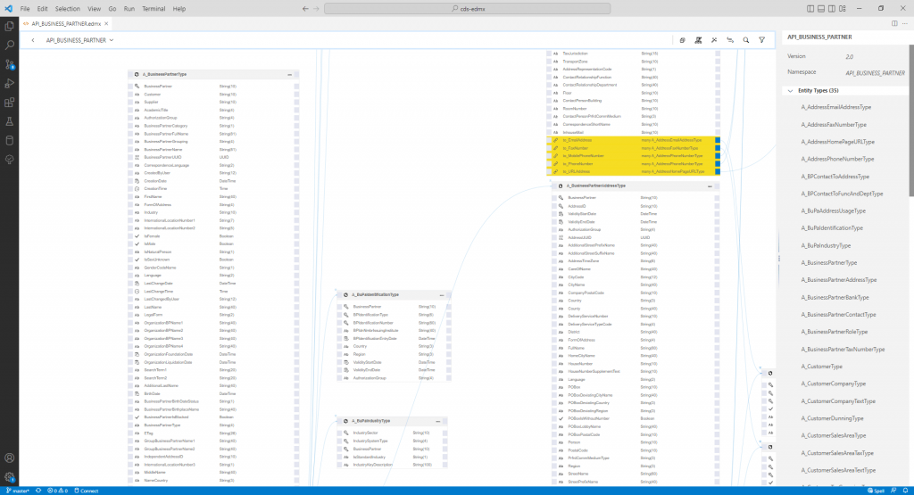Viewport: 914px width, 495px height.
Task: Click the BPIdentificationNumber property row
Action: pyautogui.click(x=394, y=323)
